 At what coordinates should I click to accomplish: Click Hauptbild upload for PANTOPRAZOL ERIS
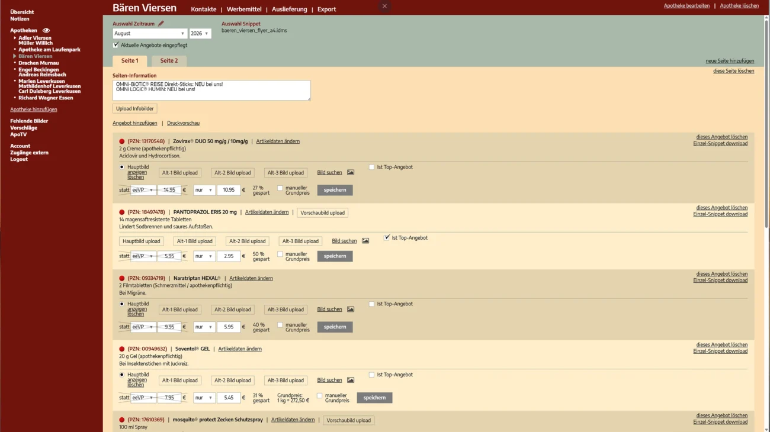tap(142, 241)
